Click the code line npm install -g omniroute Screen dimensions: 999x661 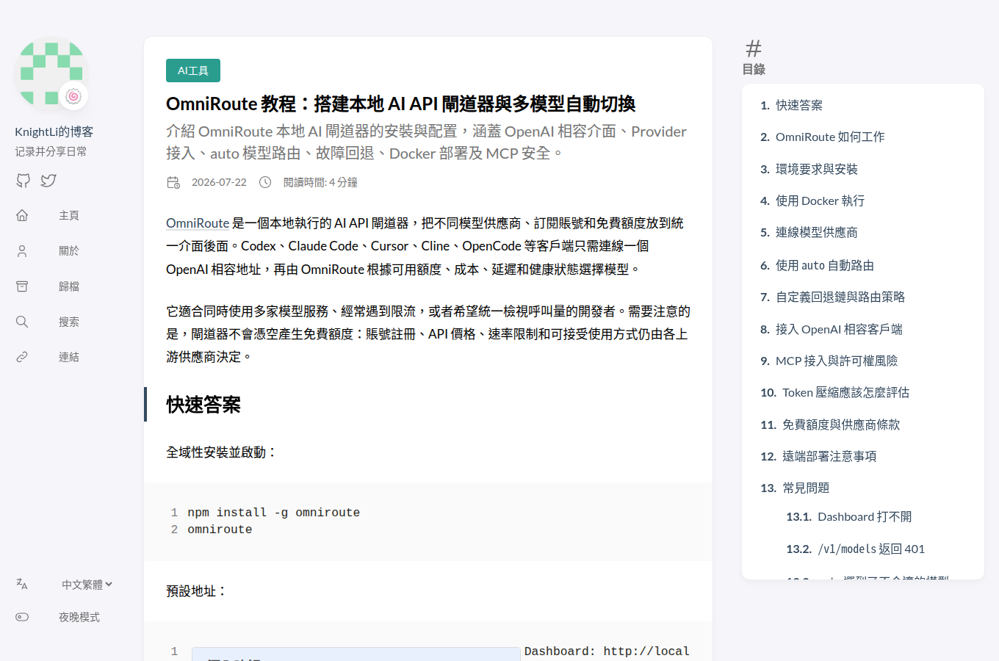[x=273, y=513]
